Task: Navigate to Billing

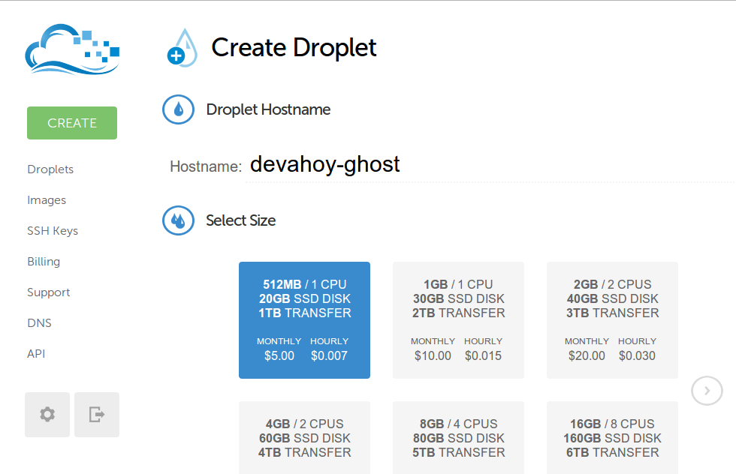Action: [44, 262]
